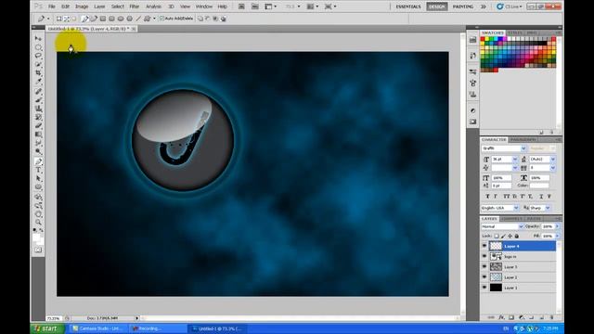Choose the Rectangle tool in options bar
Image resolution: width=594 pixels, height=334 pixels.
(103, 19)
